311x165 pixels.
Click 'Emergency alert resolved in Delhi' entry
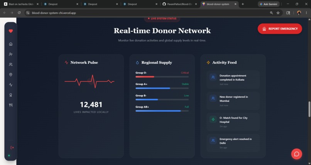pos(233,143)
